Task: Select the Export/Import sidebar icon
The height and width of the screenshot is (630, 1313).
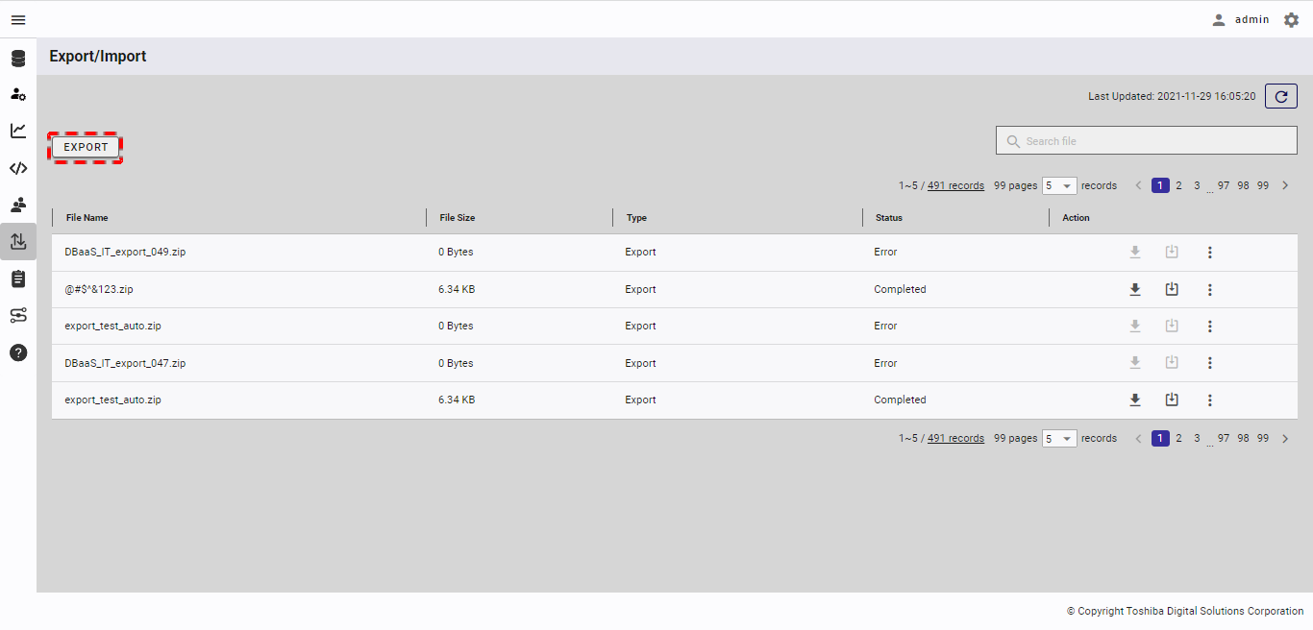Action: click(x=18, y=242)
